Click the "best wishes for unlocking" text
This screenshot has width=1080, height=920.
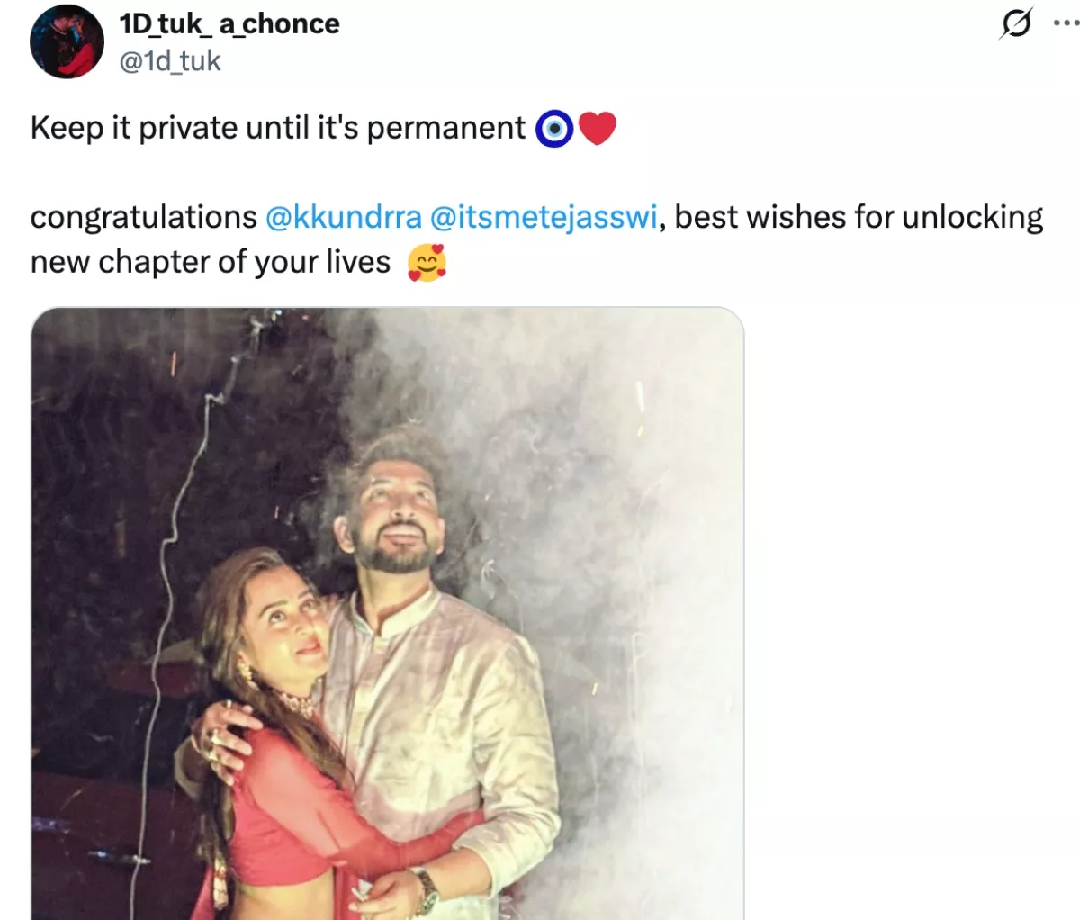coord(859,218)
